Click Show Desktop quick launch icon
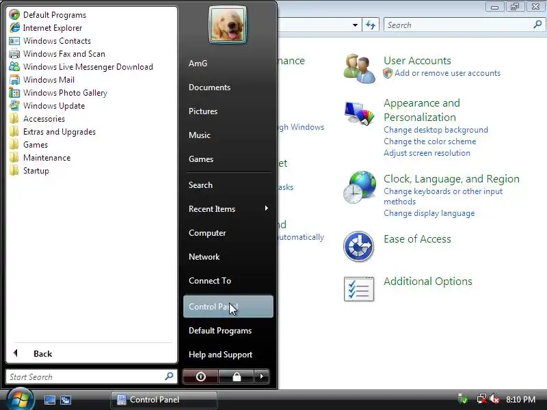Image resolution: width=547 pixels, height=410 pixels. tap(49, 400)
